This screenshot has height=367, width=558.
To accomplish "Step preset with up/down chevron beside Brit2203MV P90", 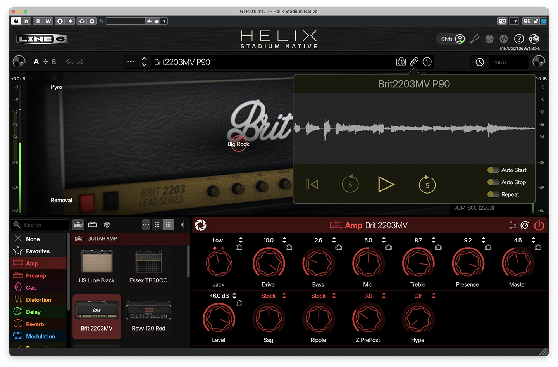I will pos(144,62).
